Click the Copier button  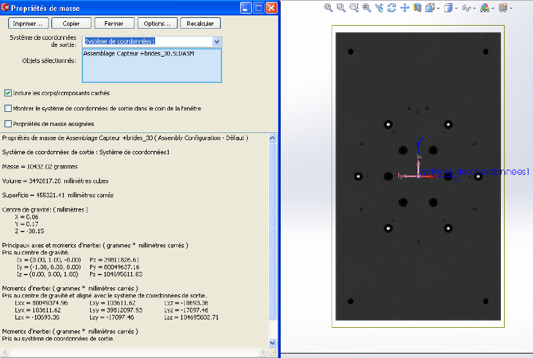[71, 23]
